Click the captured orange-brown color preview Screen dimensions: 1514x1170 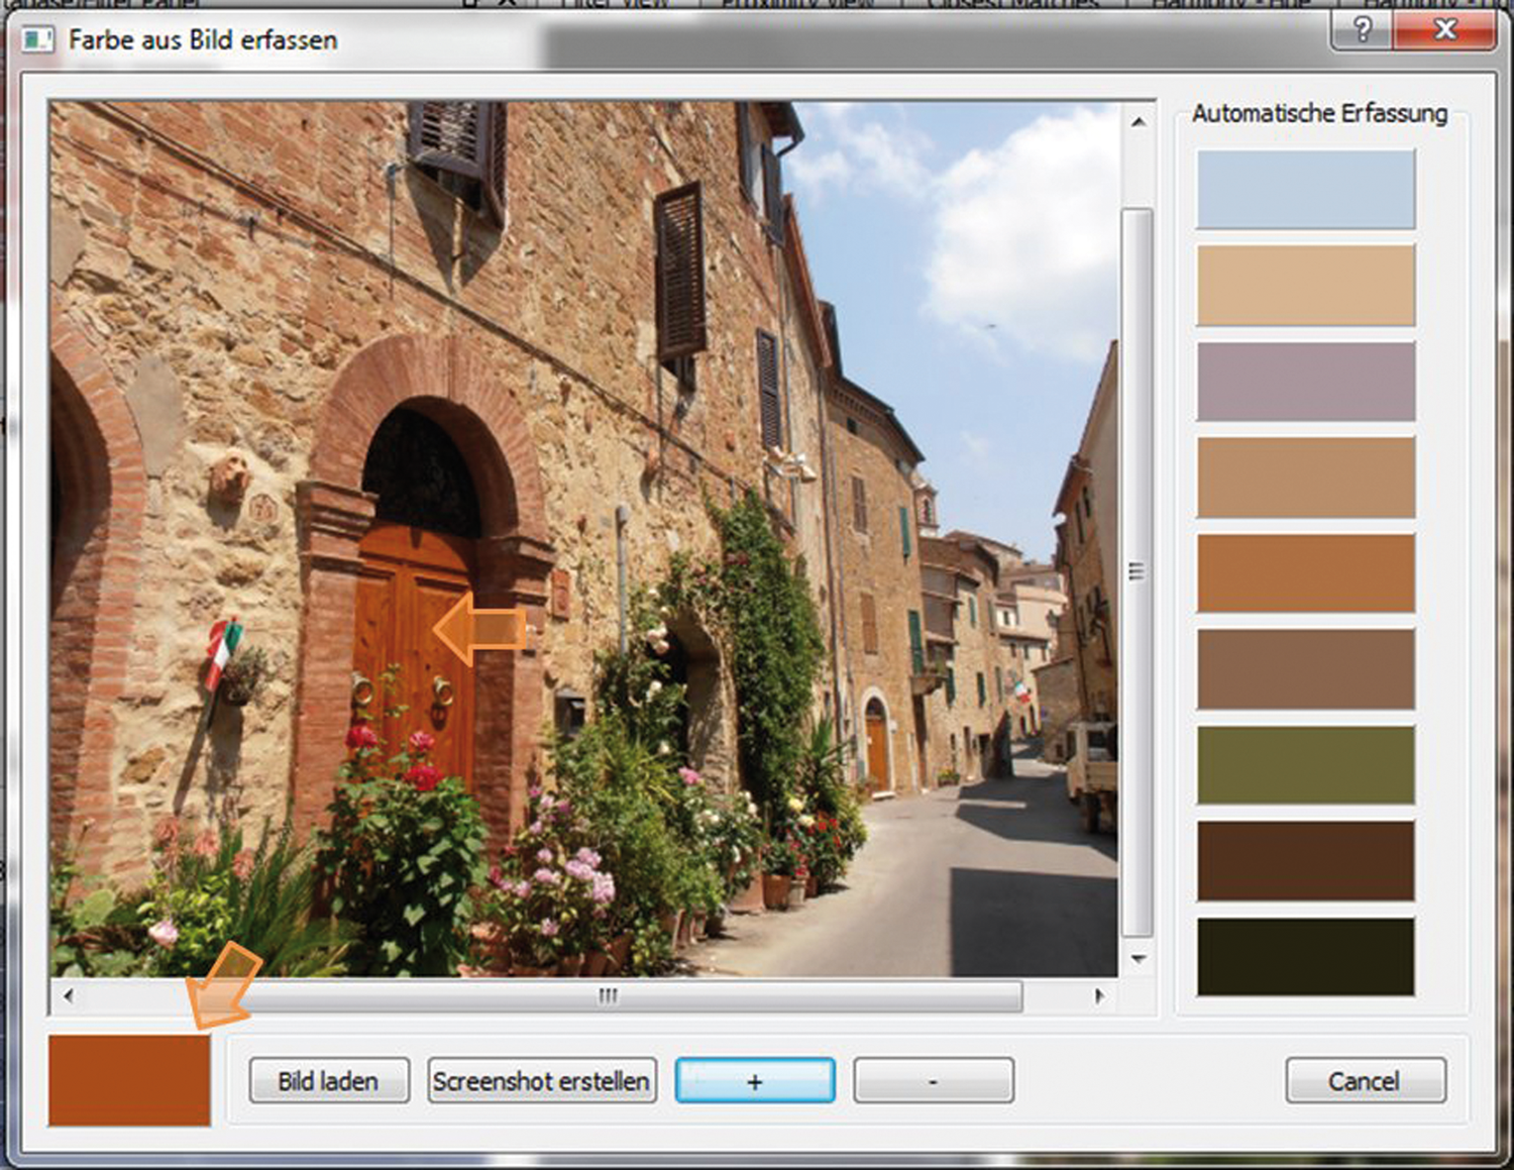coord(129,1081)
